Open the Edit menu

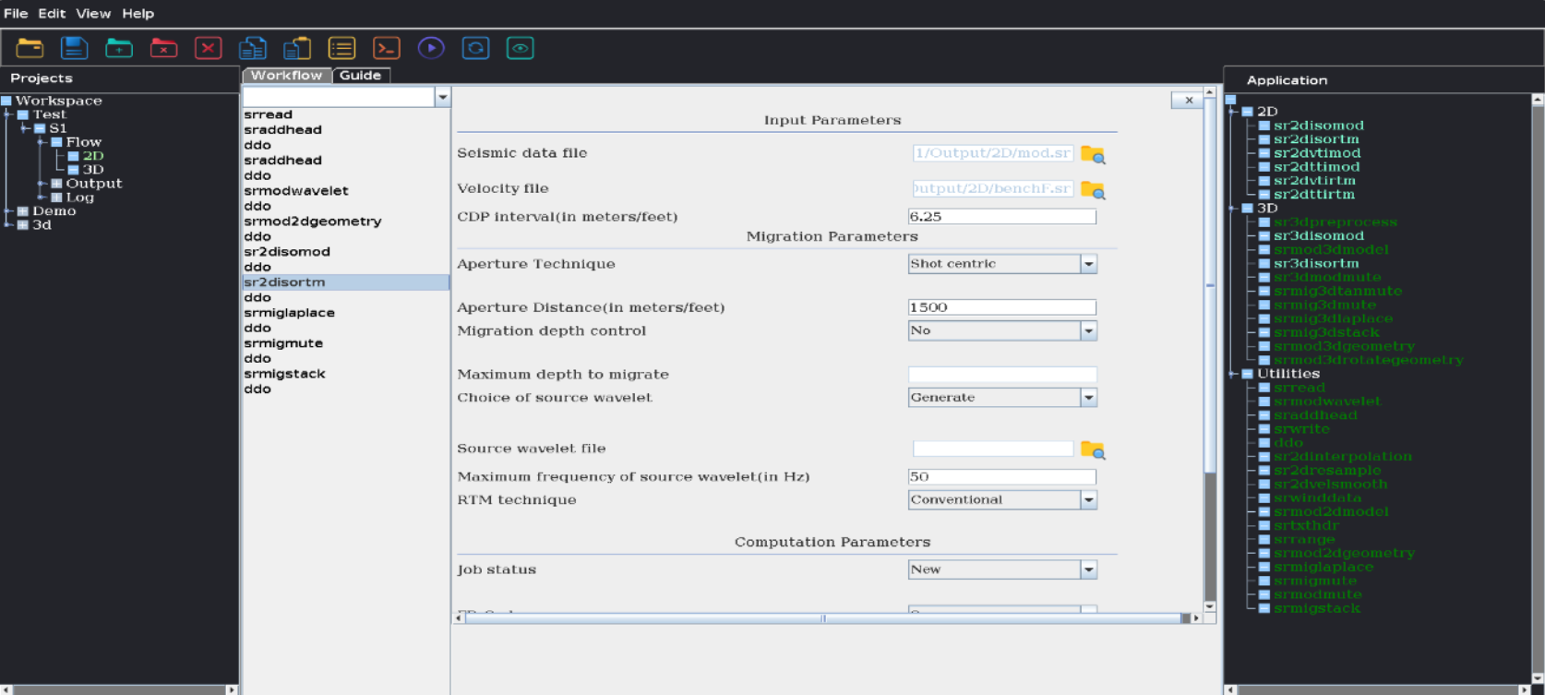coord(52,14)
